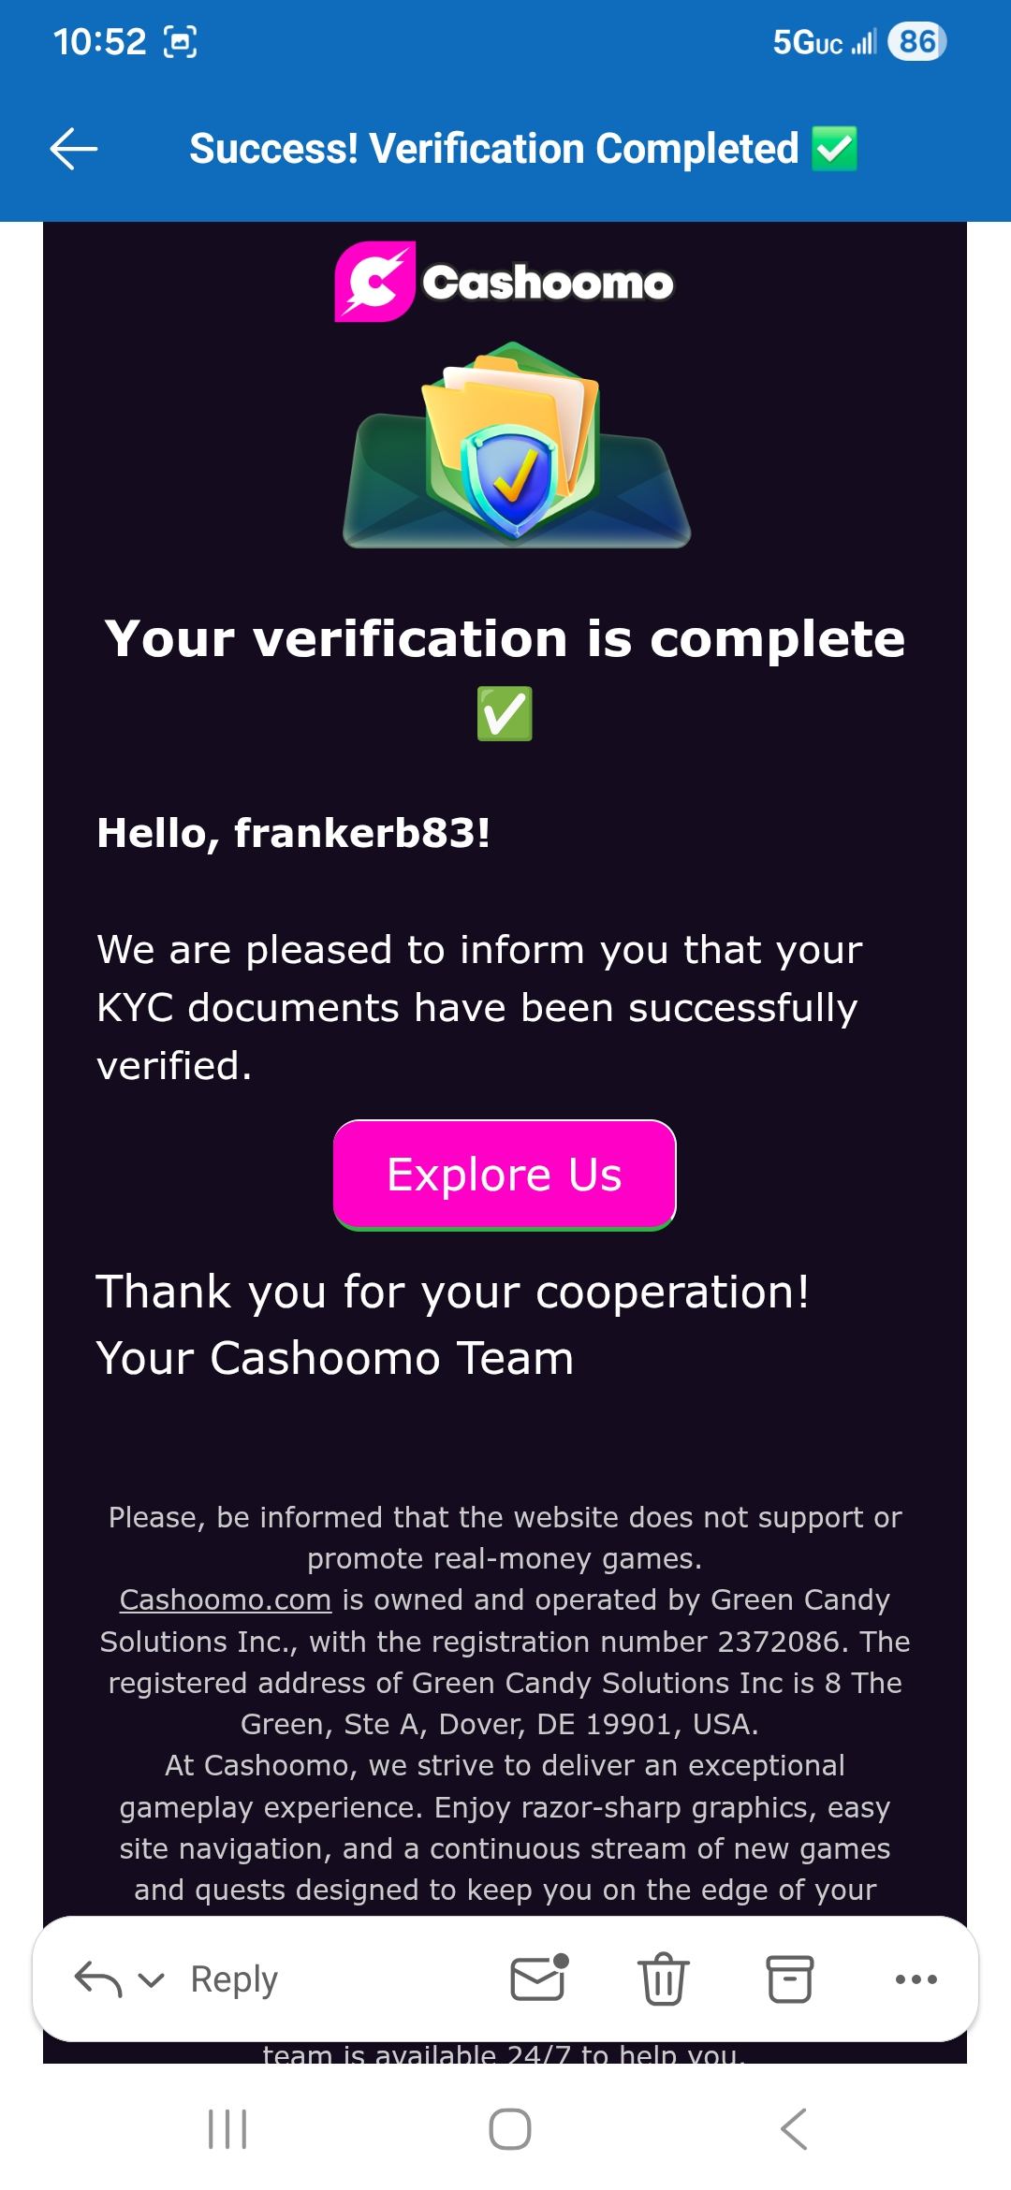Mark email as unread envelope icon
The image size is (1011, 2190).
(x=539, y=1978)
